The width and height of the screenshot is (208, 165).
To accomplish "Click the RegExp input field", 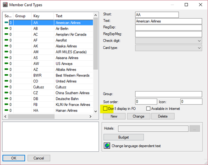I will pos(169,28).
